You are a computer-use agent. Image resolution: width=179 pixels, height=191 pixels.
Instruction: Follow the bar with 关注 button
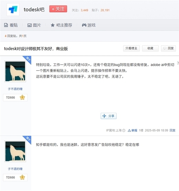click(x=58, y=9)
